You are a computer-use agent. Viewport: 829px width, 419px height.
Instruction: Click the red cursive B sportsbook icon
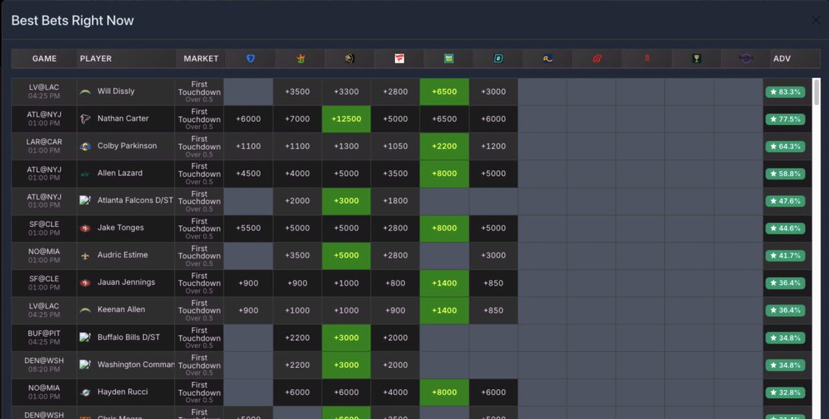click(x=598, y=59)
